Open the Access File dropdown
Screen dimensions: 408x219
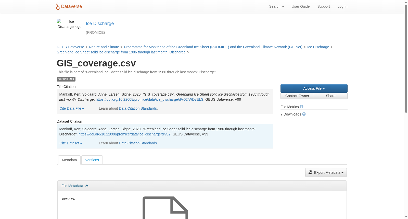point(314,88)
